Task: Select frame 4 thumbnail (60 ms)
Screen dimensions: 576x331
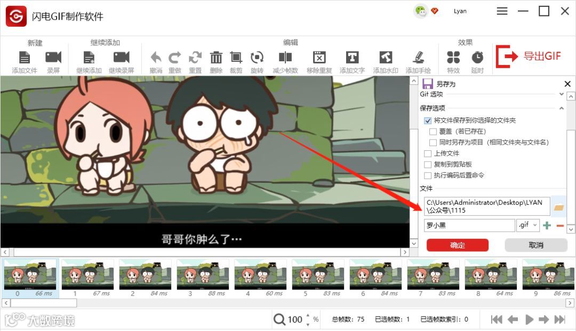Action: pos(260,278)
